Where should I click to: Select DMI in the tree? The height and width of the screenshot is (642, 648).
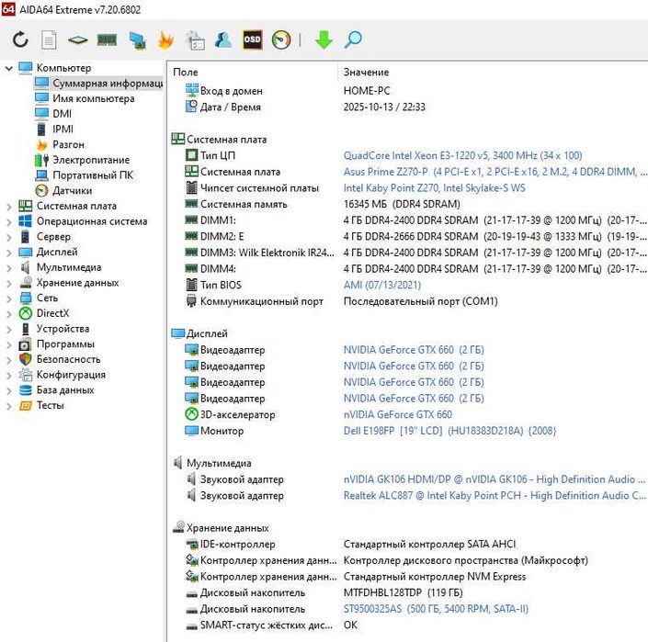[62, 114]
